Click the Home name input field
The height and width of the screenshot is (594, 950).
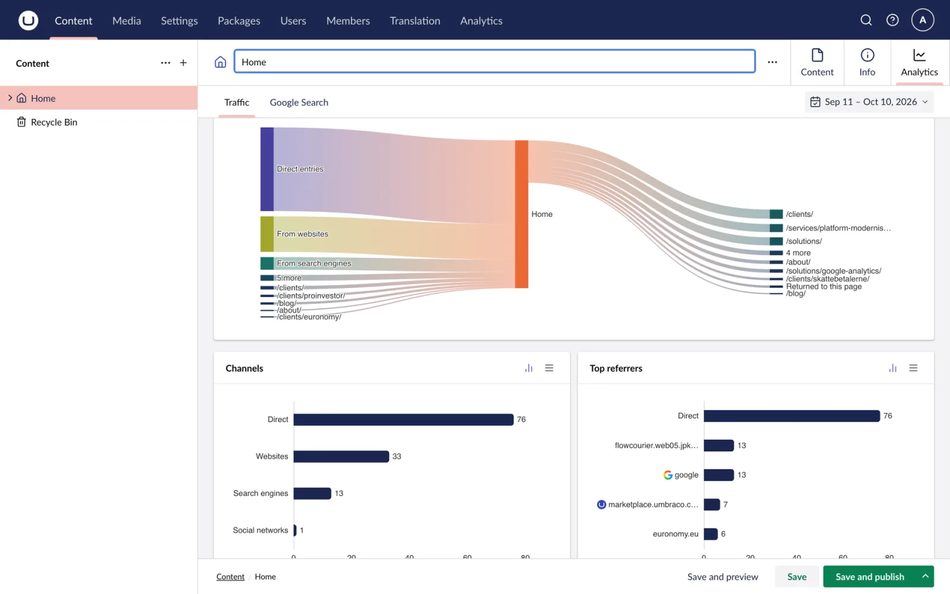[x=495, y=62]
